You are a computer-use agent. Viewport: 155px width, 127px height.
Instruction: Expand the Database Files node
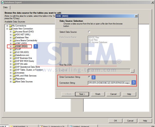pos(11,38)
